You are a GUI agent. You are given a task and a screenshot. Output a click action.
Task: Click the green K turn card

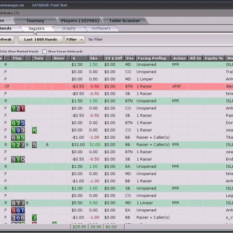click(35, 130)
